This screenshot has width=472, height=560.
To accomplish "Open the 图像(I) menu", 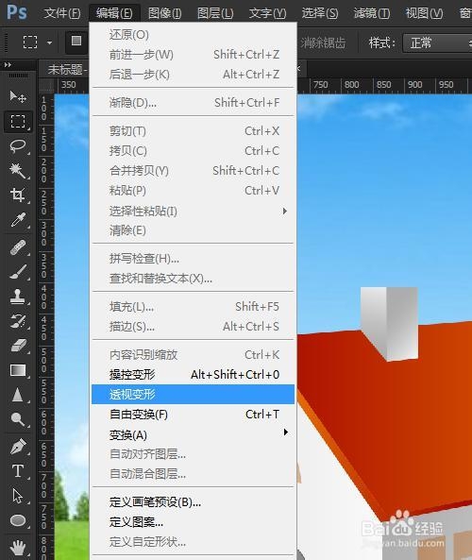I will (165, 13).
